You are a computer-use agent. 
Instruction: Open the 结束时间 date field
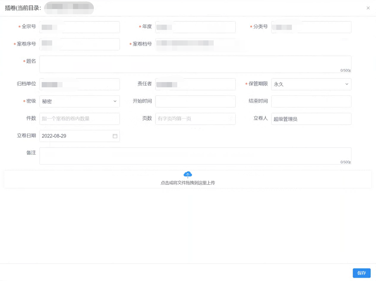(x=311, y=101)
